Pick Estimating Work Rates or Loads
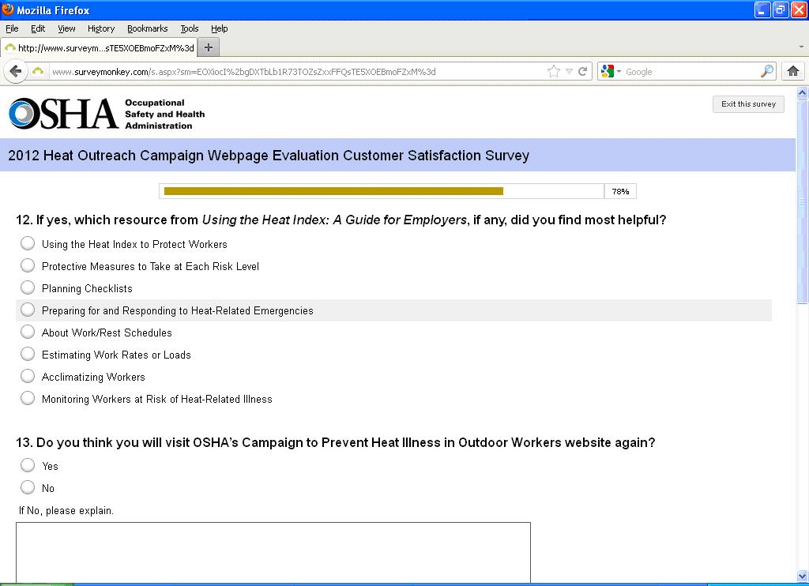This screenshot has width=809, height=586. click(x=28, y=355)
